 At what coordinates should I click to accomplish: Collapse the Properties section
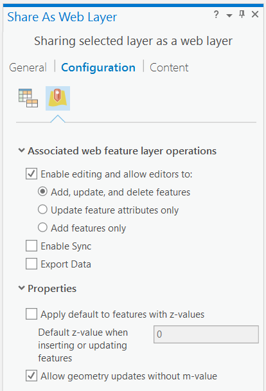pos(22,288)
